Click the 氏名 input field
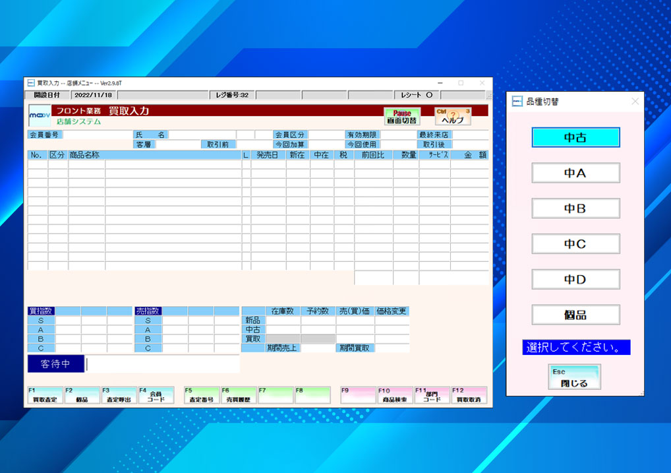Viewport: 671px width, 473px height. [202, 135]
